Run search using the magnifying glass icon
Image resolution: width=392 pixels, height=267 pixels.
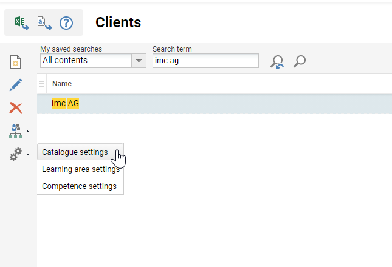coord(299,61)
